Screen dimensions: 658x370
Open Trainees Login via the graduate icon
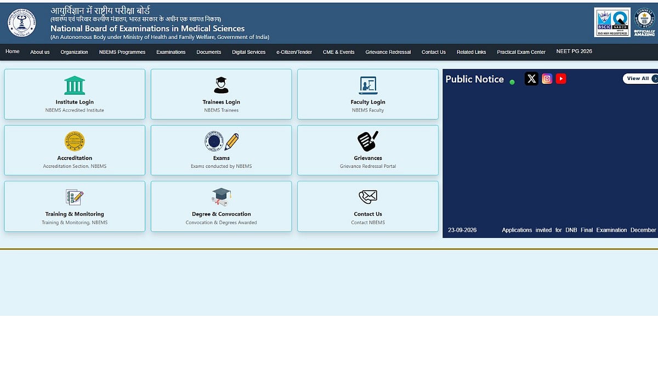[221, 86]
